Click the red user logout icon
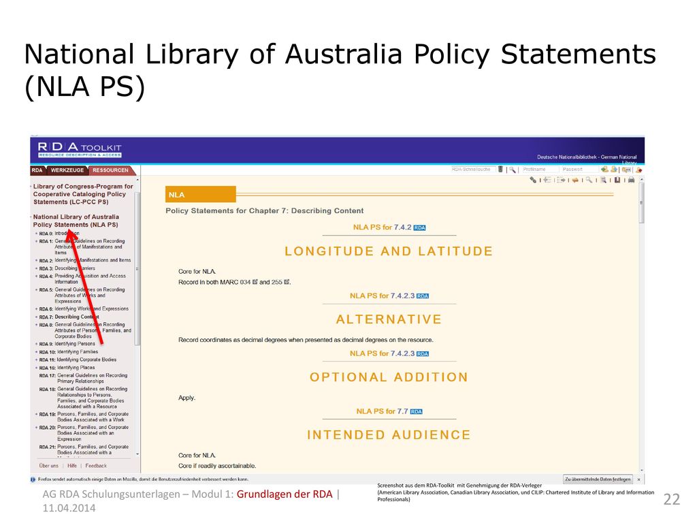This screenshot has height=523, width=697. [638, 170]
